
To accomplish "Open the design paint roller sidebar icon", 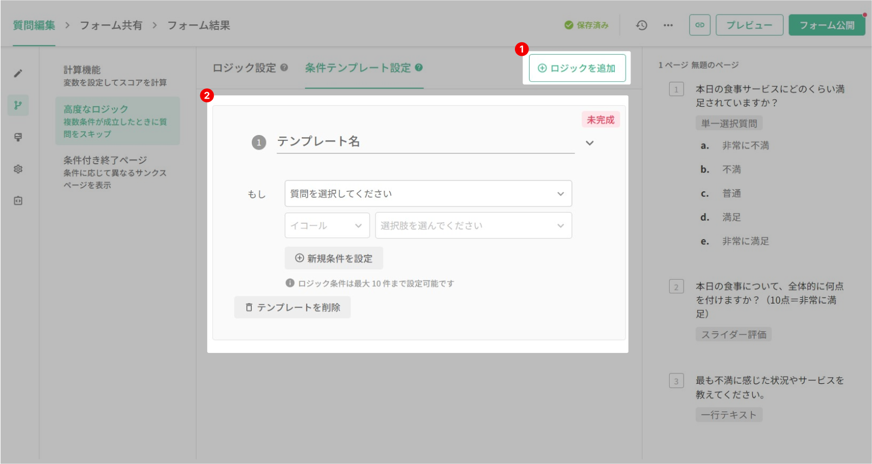I will (18, 137).
